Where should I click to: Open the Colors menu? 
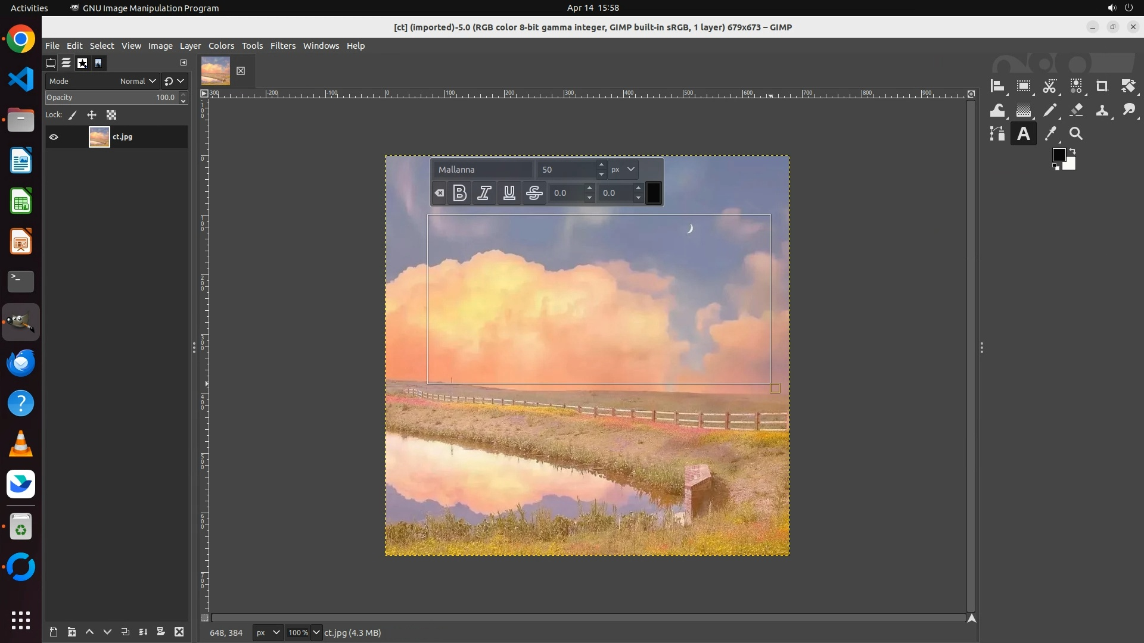click(221, 46)
